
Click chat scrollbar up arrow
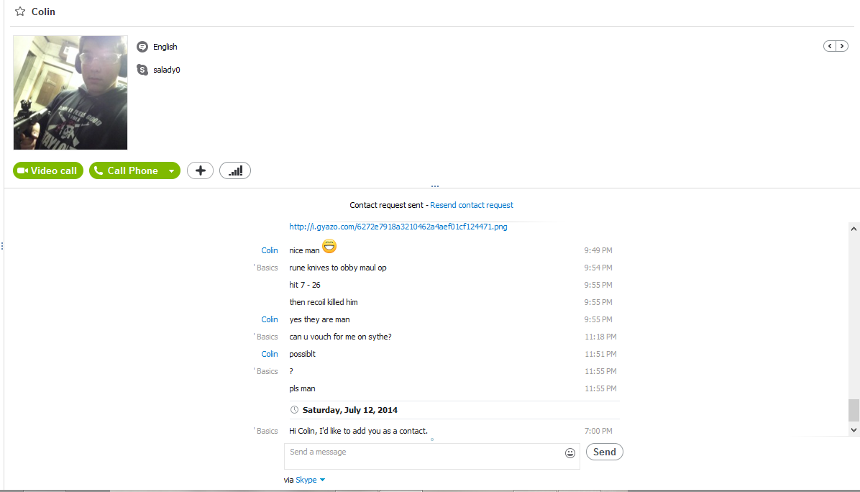coord(854,229)
